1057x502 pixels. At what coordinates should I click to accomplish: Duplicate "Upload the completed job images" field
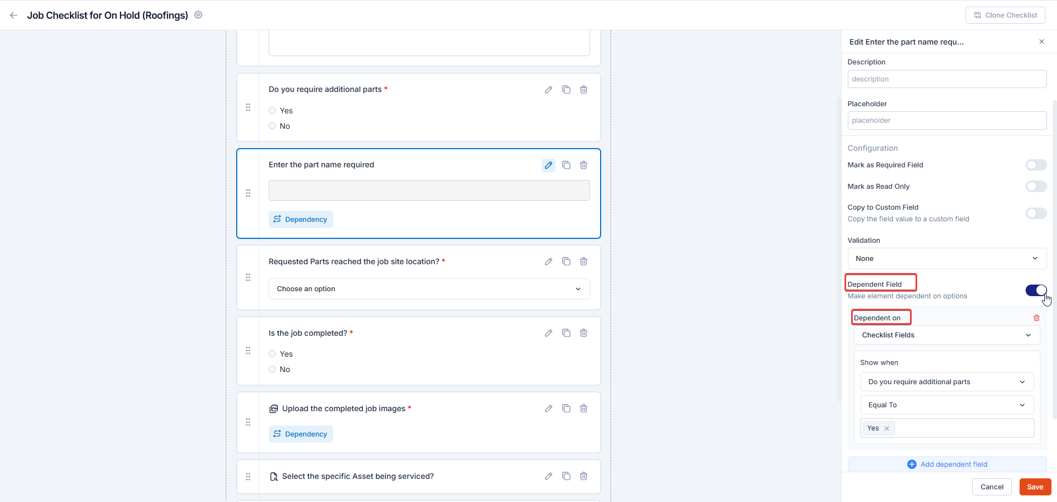pos(566,408)
